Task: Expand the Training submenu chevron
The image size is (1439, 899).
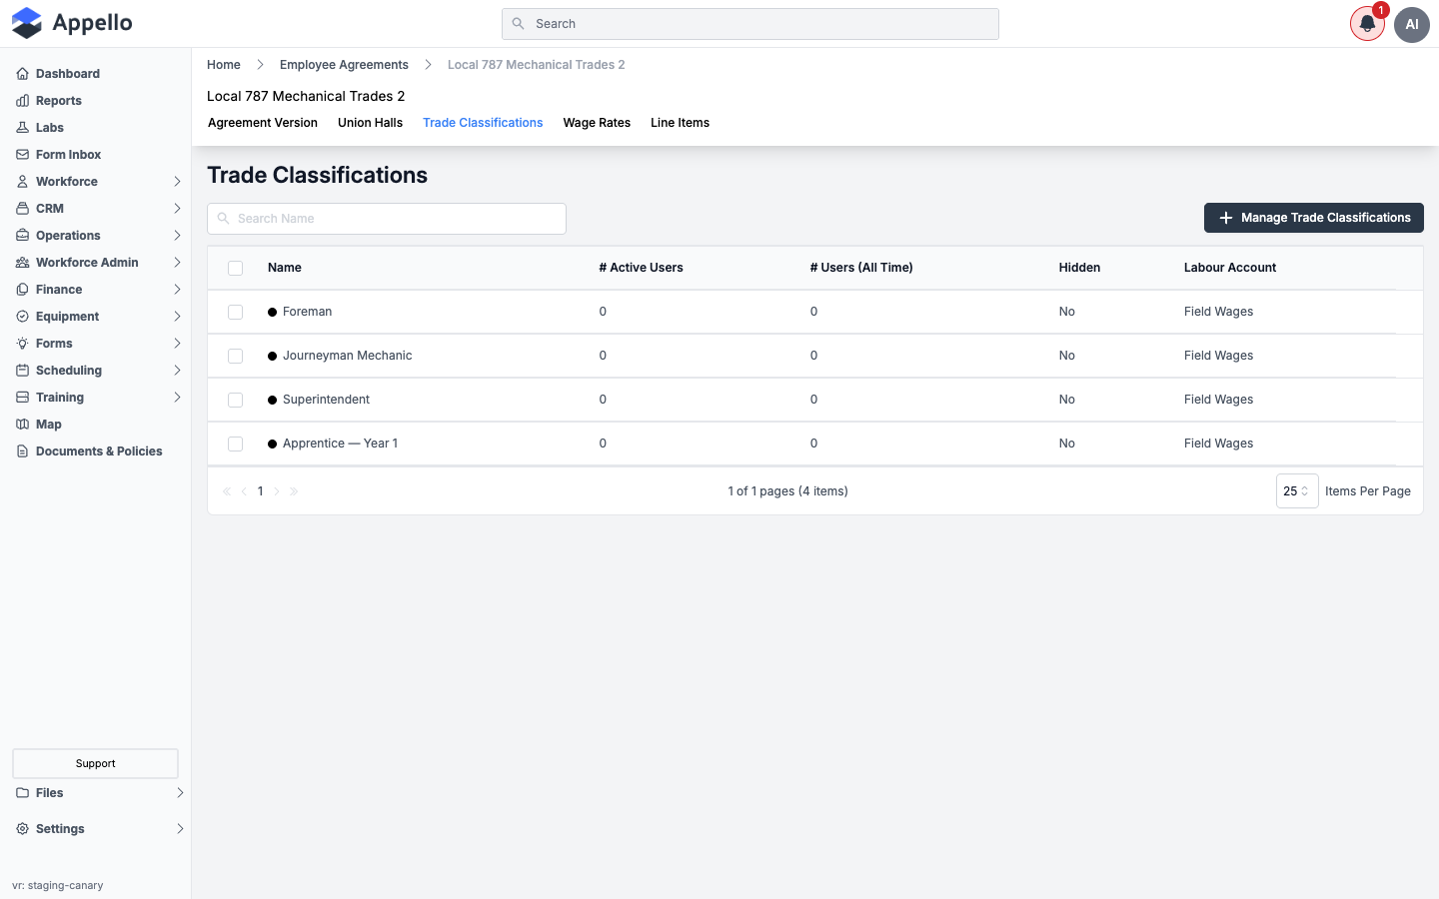Action: pyautogui.click(x=177, y=398)
